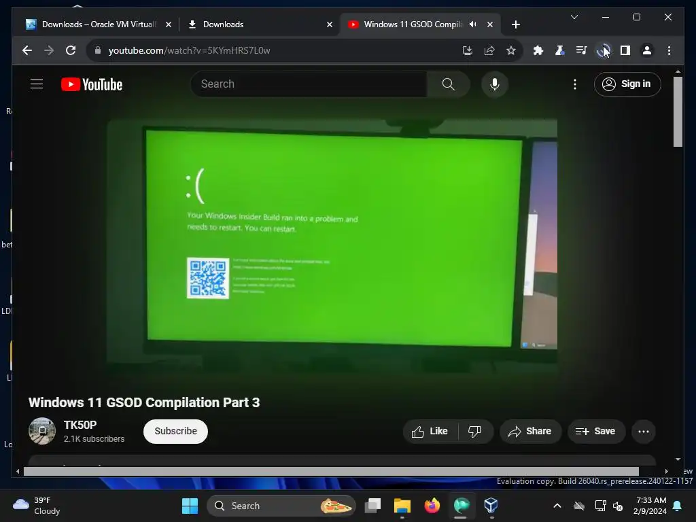Screen dimensions: 696x522
Task: Reload the YouTube page
Action: [x=71, y=50]
